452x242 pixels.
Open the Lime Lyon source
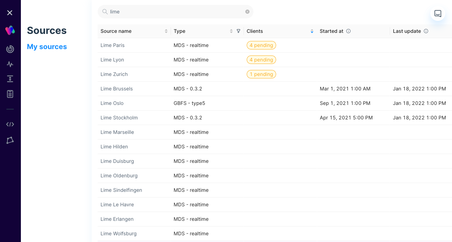click(x=112, y=60)
